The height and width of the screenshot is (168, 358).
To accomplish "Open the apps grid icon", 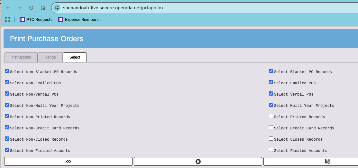I will point(7,20).
